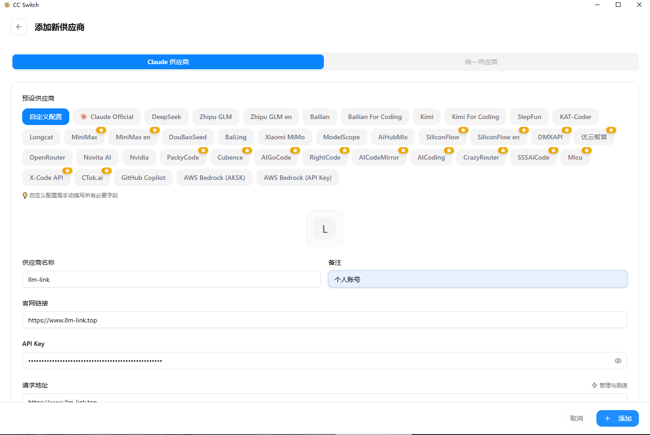Select the OpenRouter preset

point(47,157)
